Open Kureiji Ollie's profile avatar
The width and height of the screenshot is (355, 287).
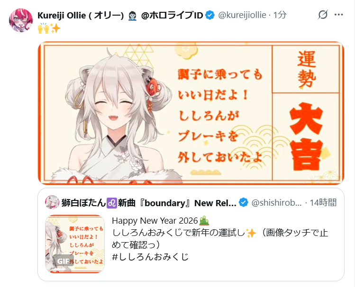click(x=20, y=20)
